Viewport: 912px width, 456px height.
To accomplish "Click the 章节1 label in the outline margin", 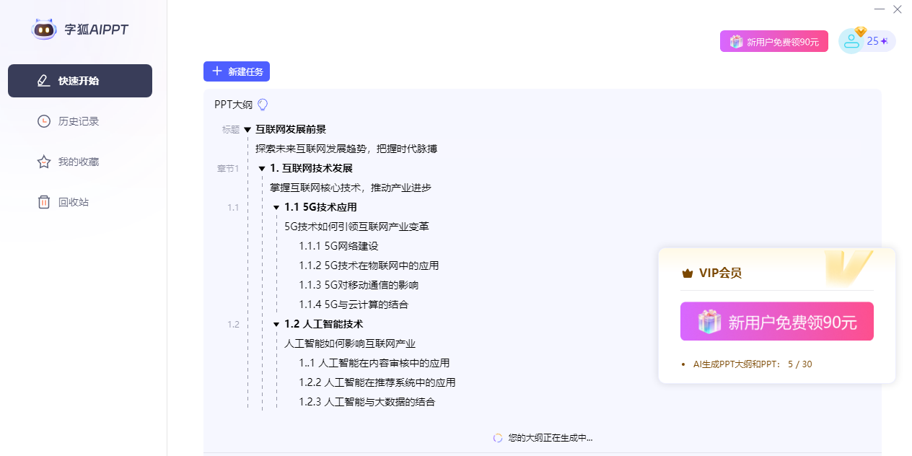I will (228, 169).
